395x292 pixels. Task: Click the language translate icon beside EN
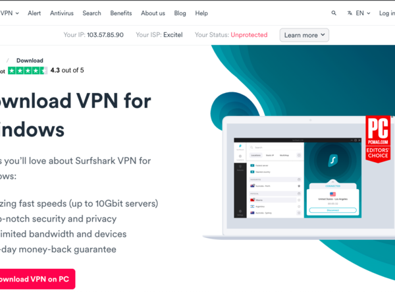pos(350,13)
